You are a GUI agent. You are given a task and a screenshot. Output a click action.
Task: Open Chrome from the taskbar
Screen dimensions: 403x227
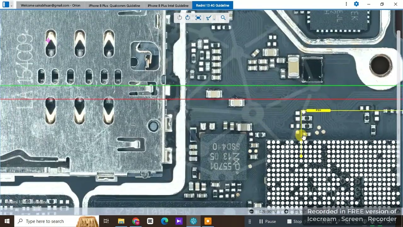[136, 221]
